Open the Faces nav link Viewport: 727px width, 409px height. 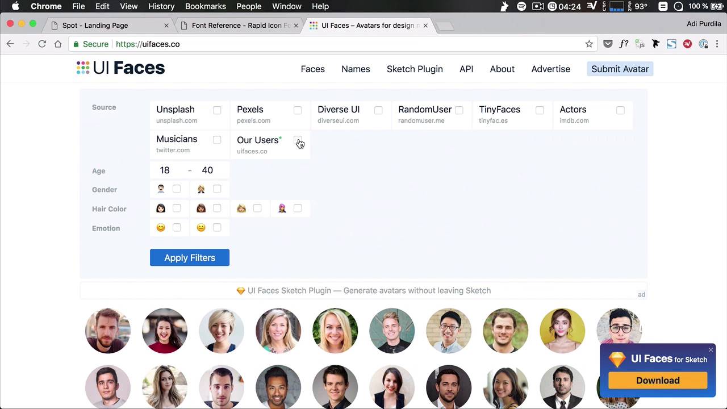tap(313, 69)
